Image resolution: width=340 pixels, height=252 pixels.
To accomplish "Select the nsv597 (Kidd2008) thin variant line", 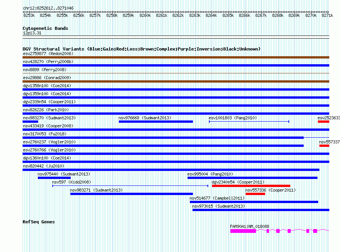I will pos(130,186).
